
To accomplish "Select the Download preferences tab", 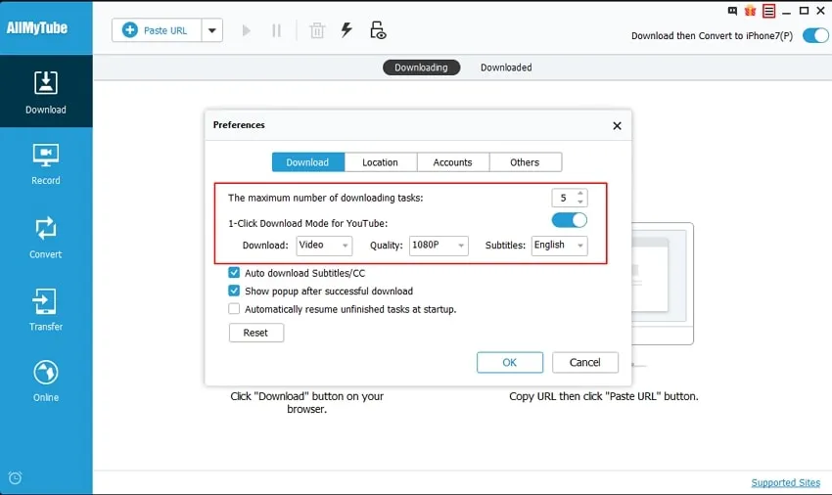I will tap(307, 162).
